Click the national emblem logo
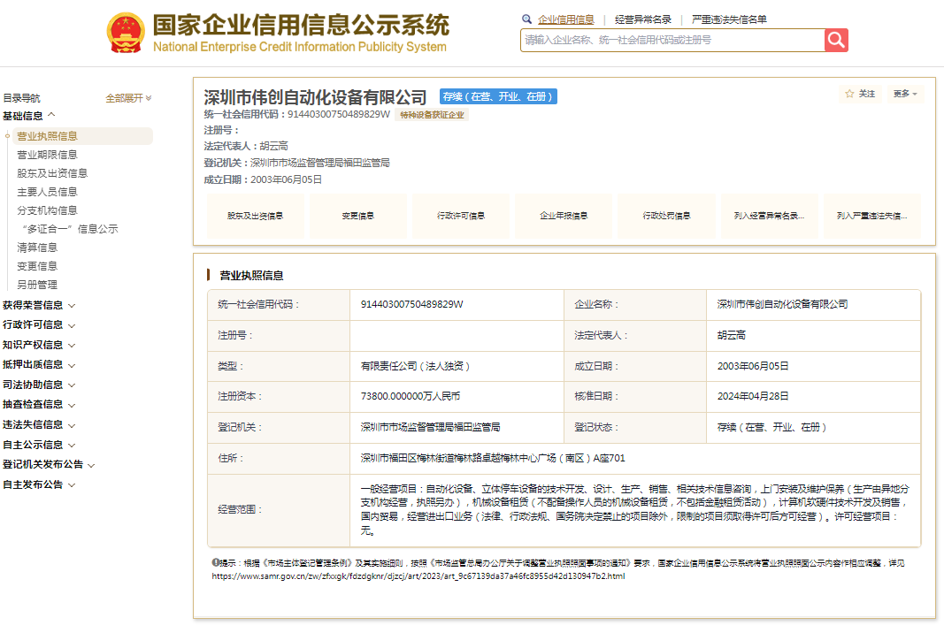Screen dimensions: 944x625 (127, 34)
